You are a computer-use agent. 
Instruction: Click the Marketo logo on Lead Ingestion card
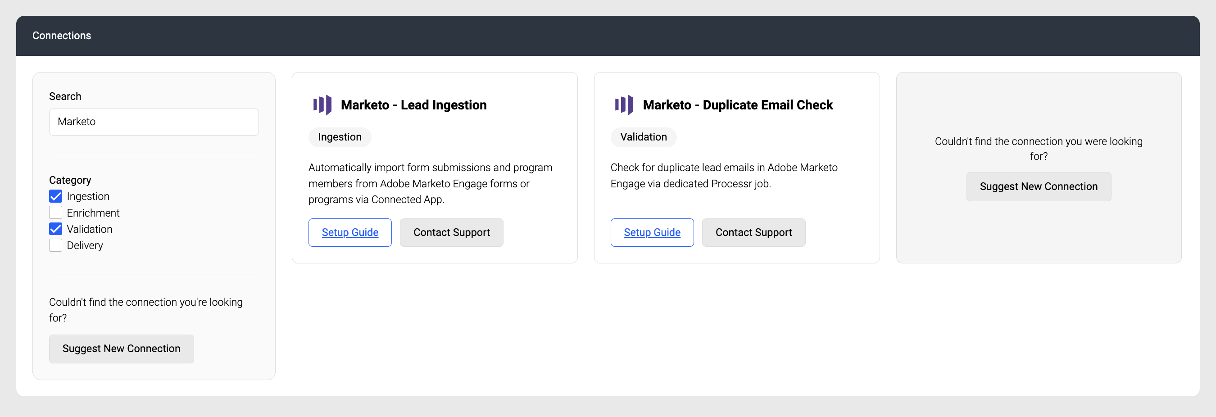[x=322, y=105]
